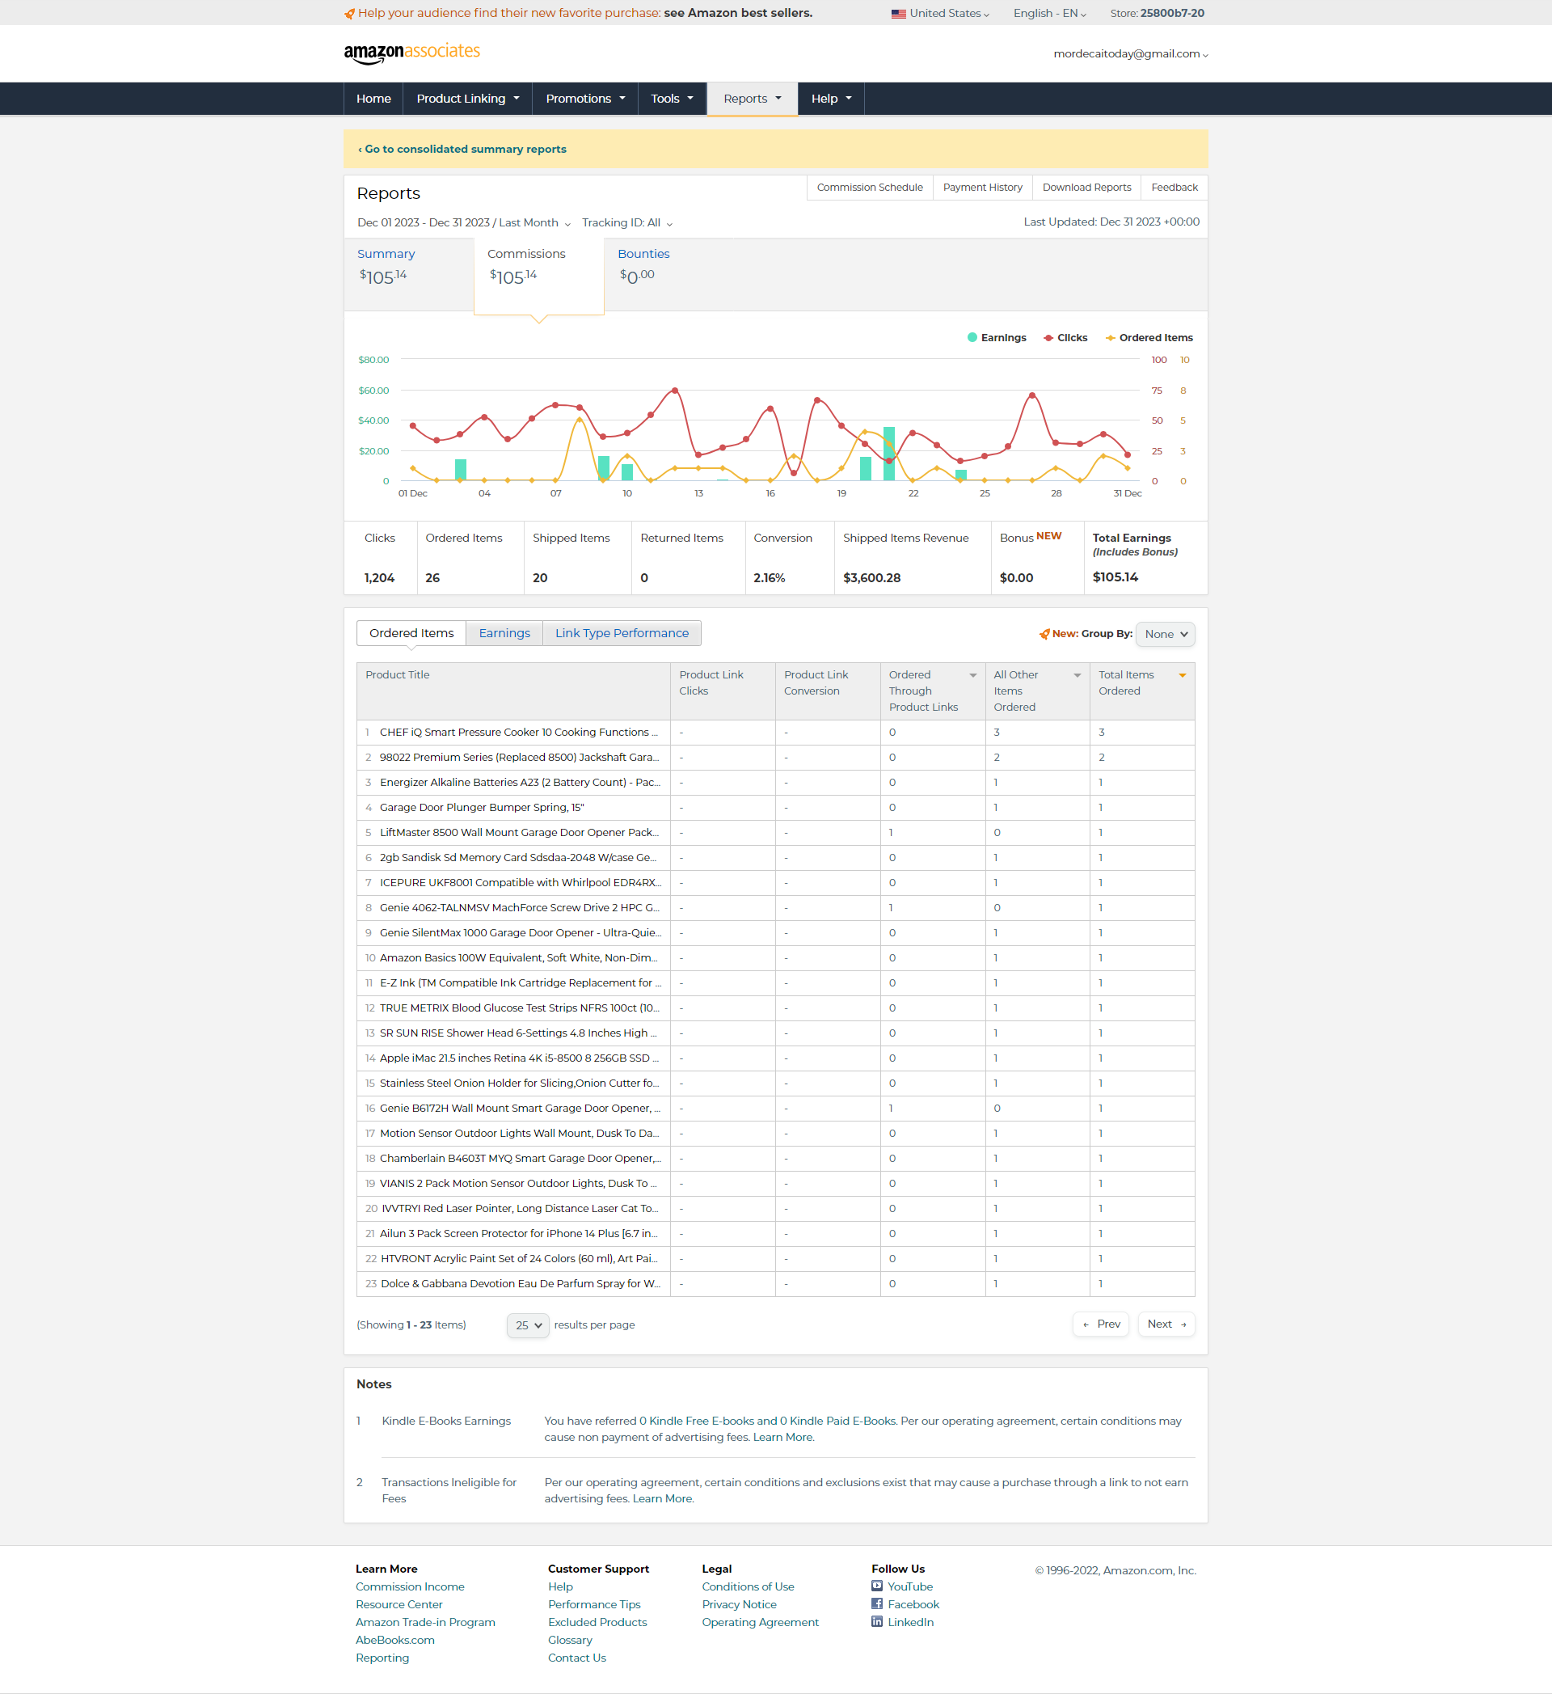This screenshot has height=1694, width=1552.
Task: Click Dolce & Gabbana Devotion product title
Action: click(521, 1283)
